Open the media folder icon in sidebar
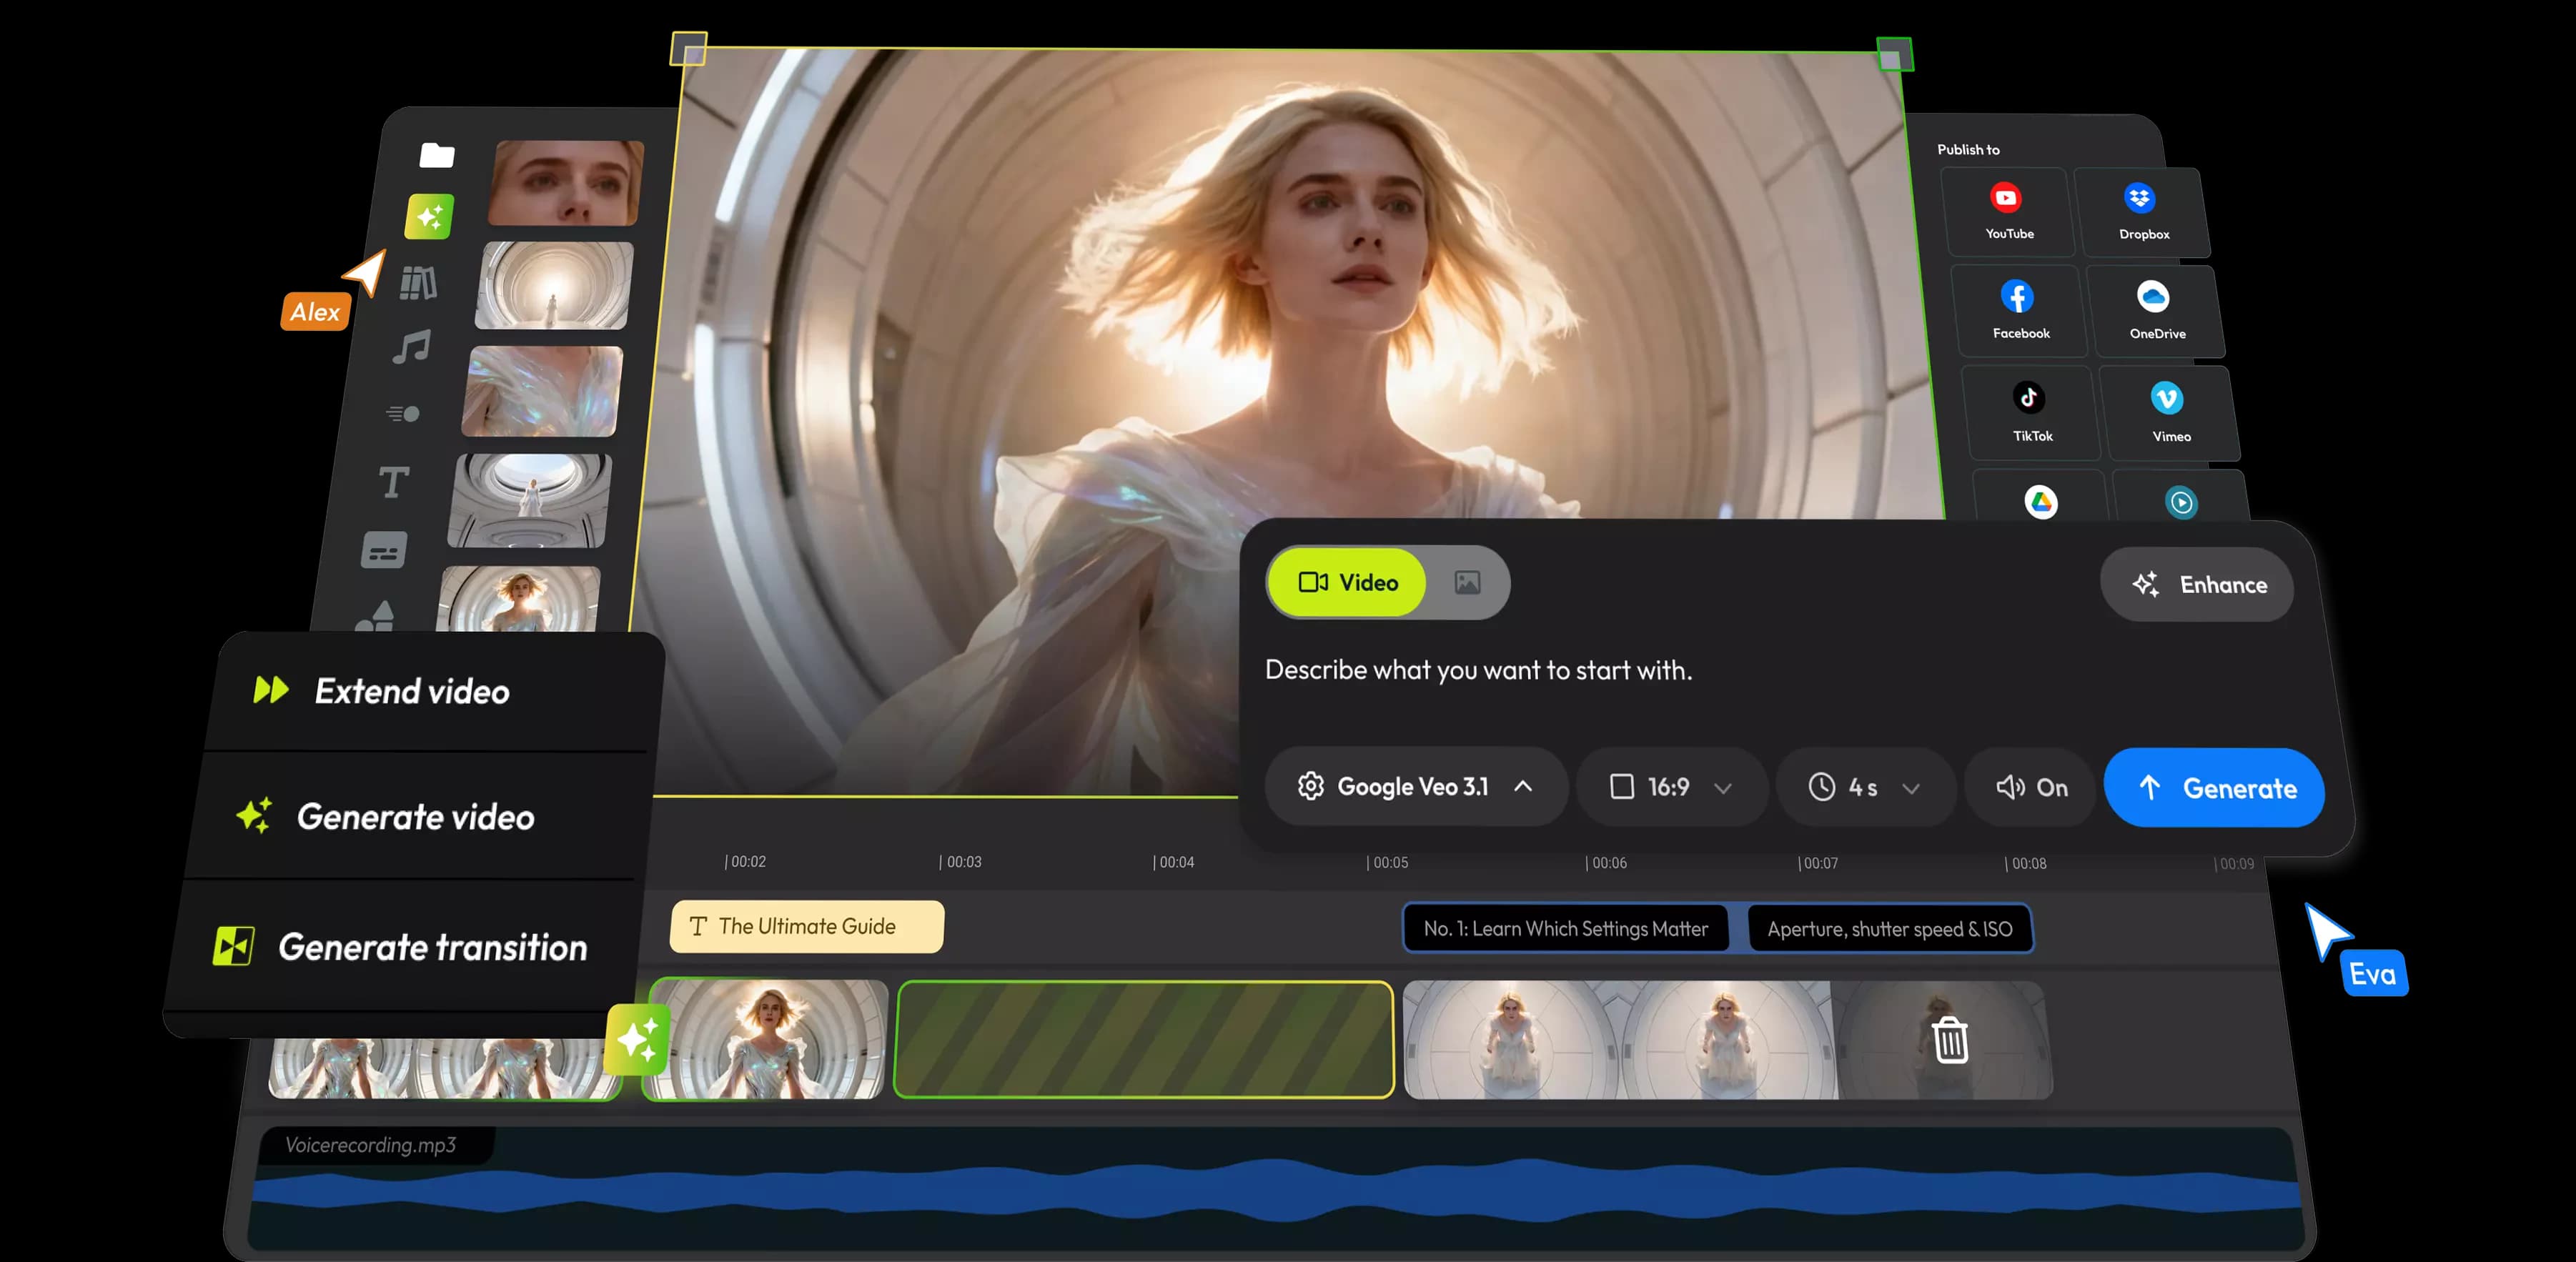The width and height of the screenshot is (2576, 1262). point(437,155)
